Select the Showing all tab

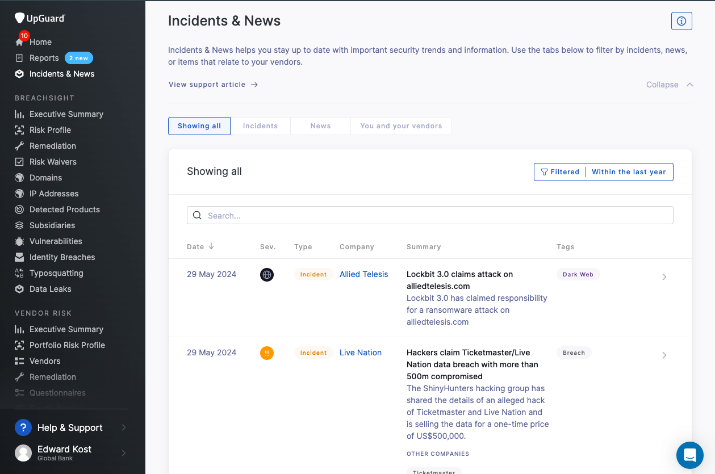tap(199, 126)
